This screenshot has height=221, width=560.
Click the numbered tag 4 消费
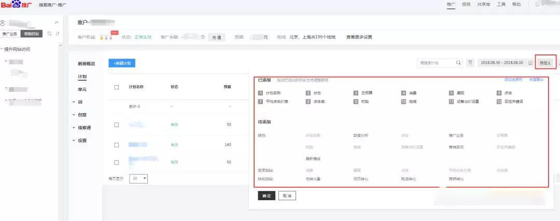(409, 93)
